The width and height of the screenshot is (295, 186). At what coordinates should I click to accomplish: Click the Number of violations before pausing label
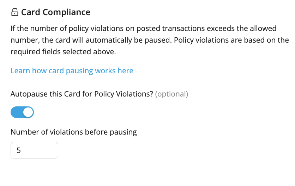(x=73, y=132)
